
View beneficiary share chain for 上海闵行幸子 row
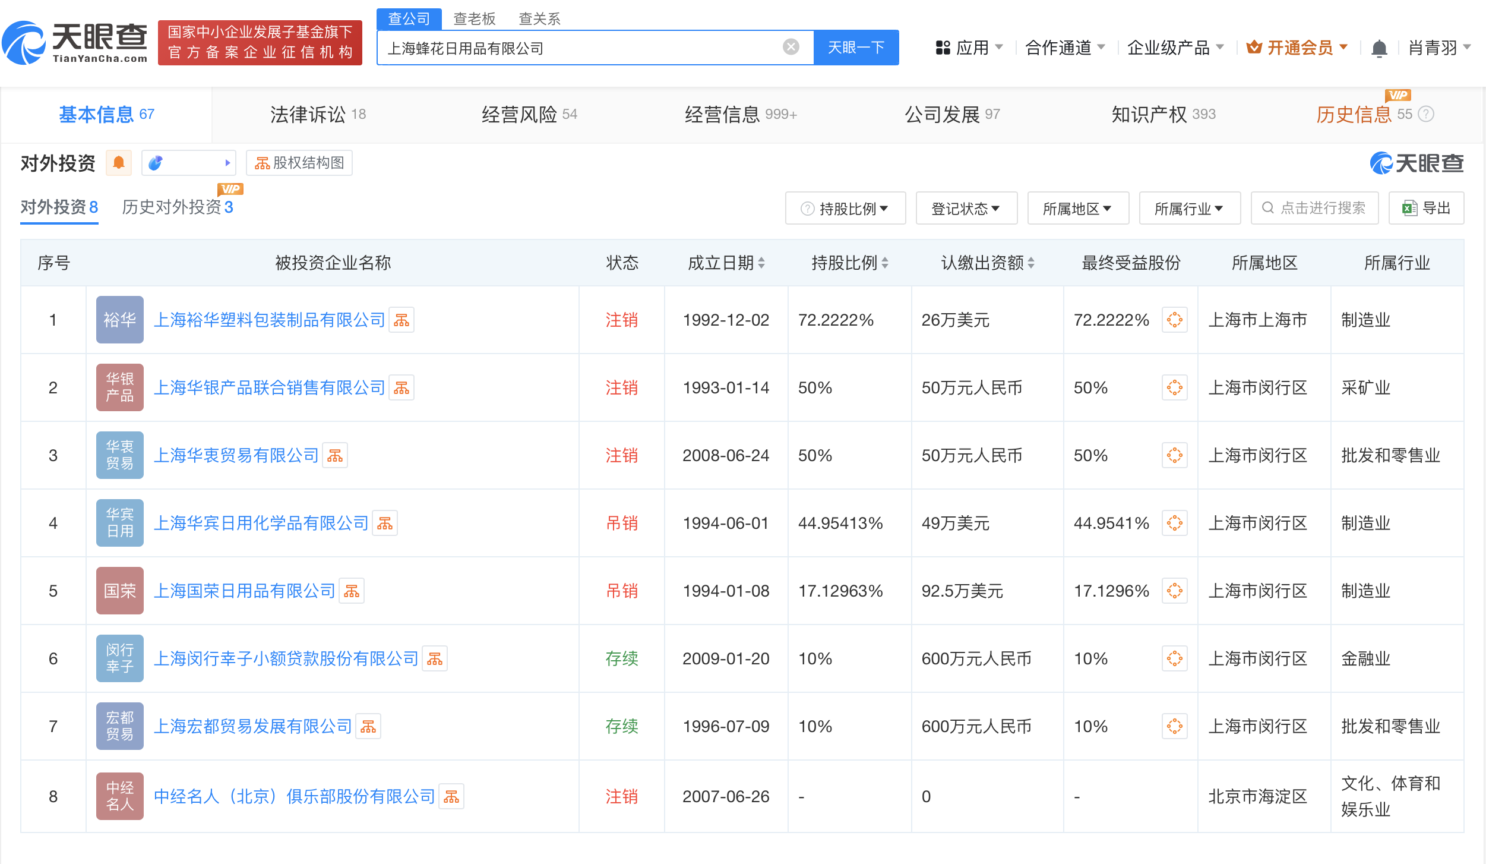pyautogui.click(x=1175, y=659)
